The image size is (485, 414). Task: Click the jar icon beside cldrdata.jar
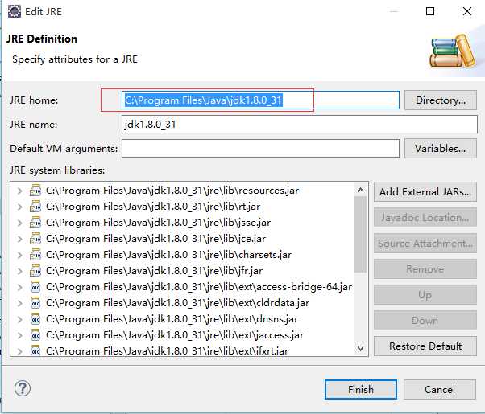(x=35, y=303)
